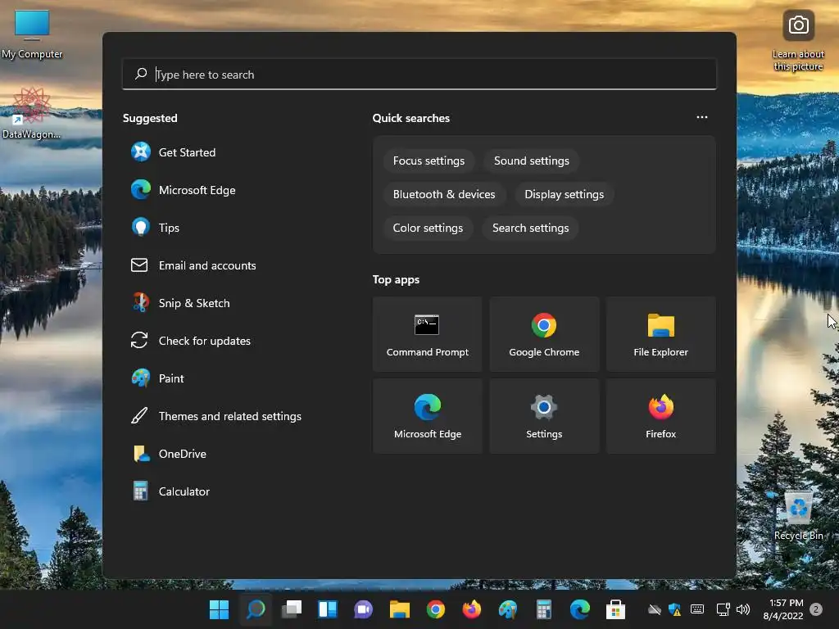Choose Search settings quick search
839x629 pixels.
tap(530, 228)
